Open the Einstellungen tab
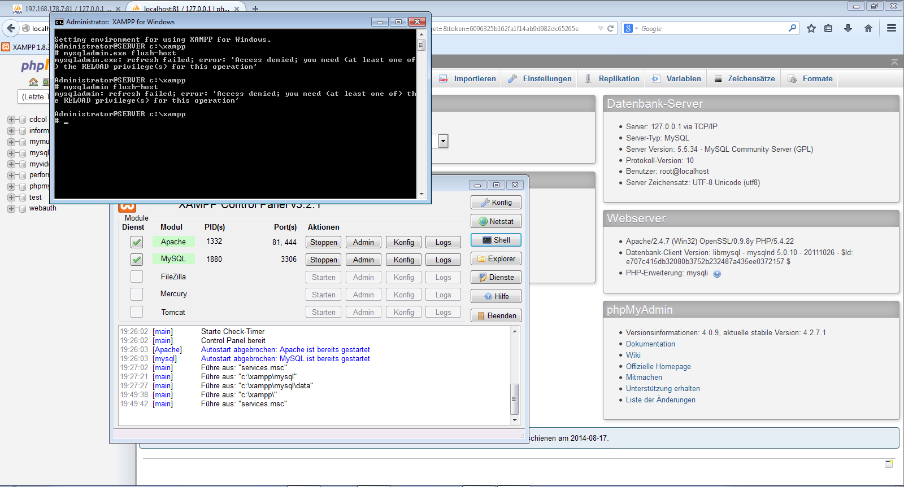The height and width of the screenshot is (487, 904). (x=540, y=79)
